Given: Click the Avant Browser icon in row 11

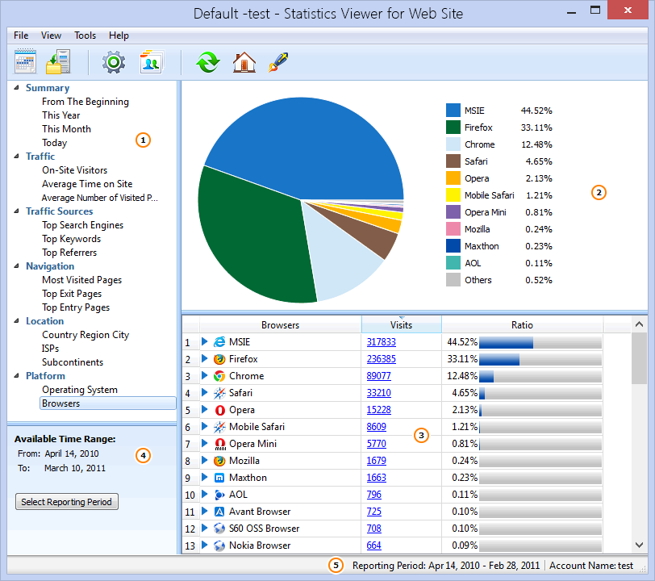Looking at the screenshot, I should point(219,512).
